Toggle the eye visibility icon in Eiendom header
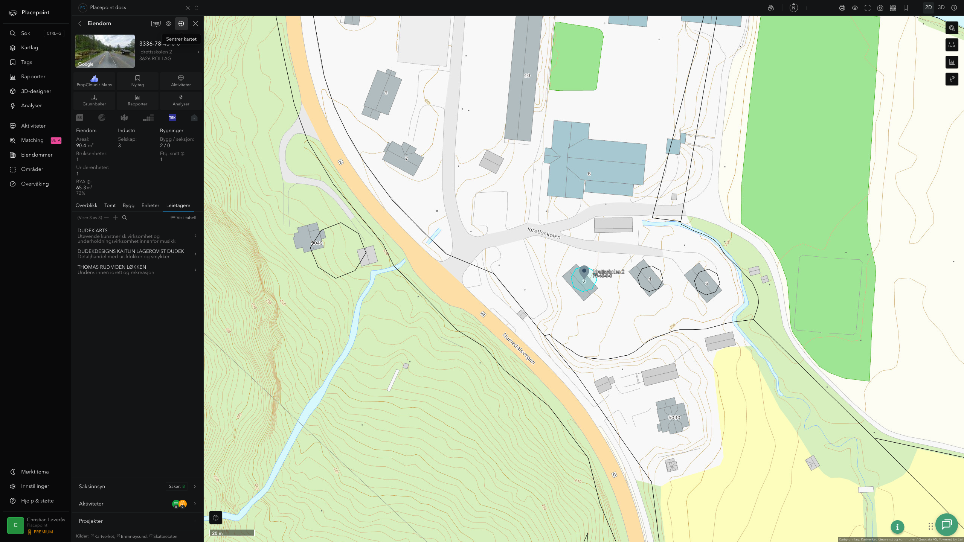The width and height of the screenshot is (964, 542). click(168, 23)
